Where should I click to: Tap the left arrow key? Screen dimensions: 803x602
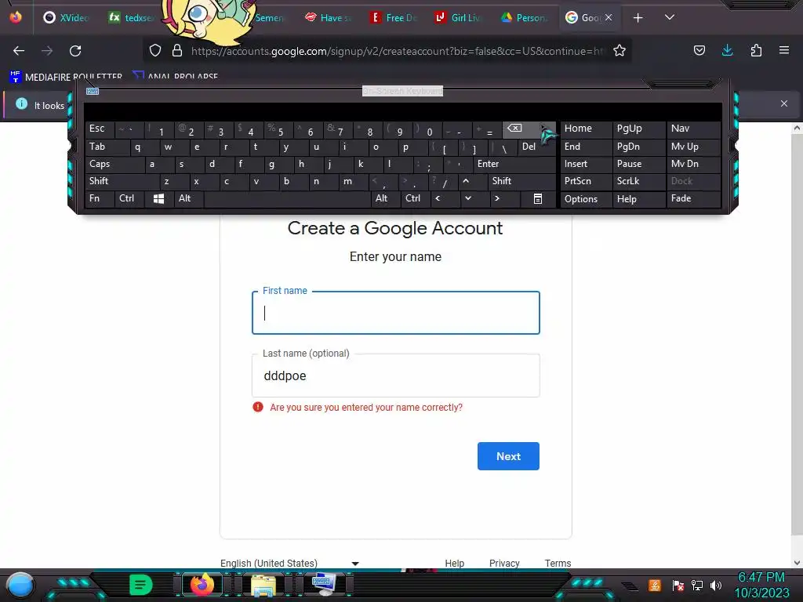pos(438,198)
